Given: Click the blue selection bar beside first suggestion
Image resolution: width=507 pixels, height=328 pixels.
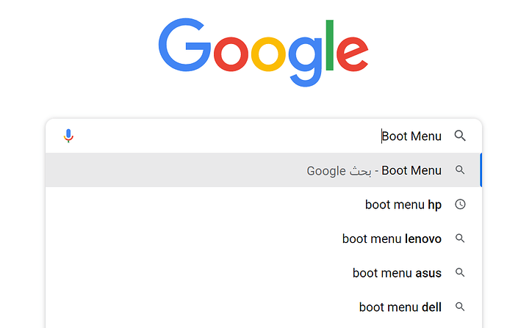Looking at the screenshot, I should point(481,170).
